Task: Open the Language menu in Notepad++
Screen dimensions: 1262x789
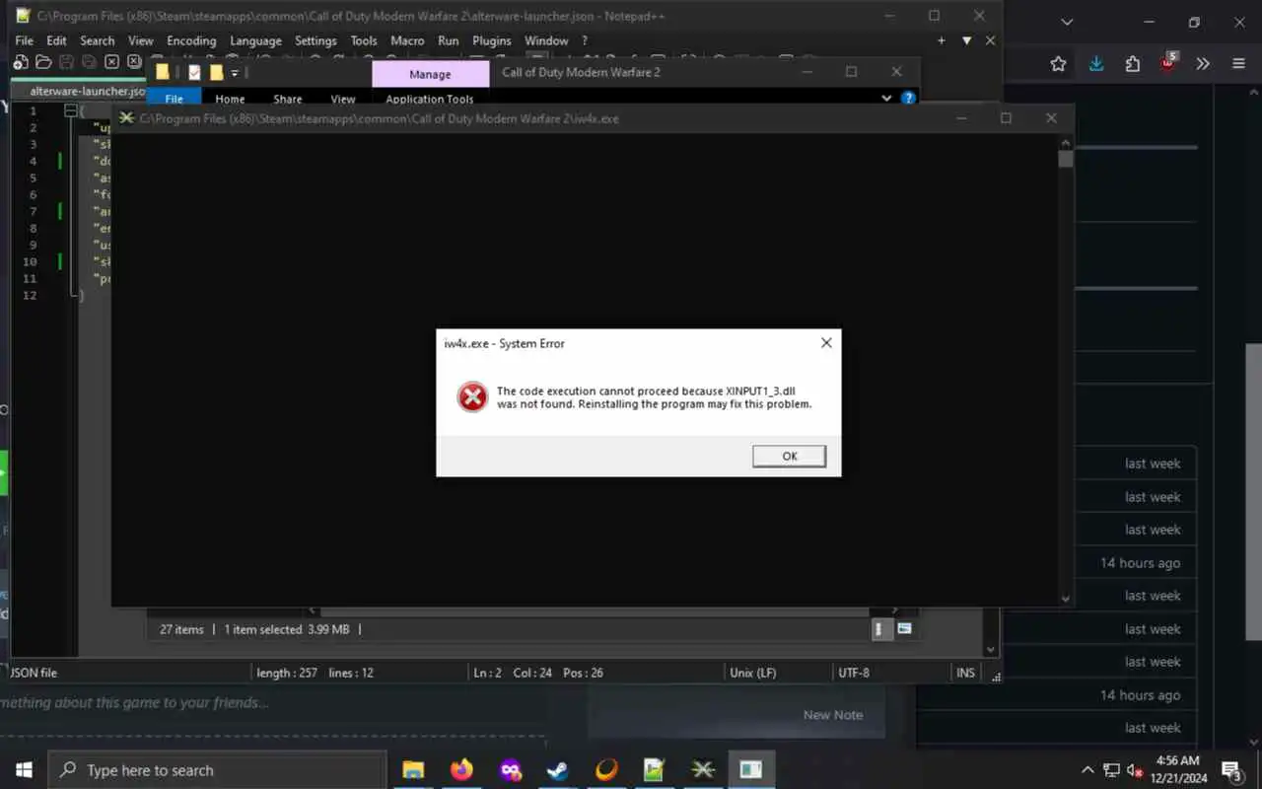Action: tap(255, 40)
